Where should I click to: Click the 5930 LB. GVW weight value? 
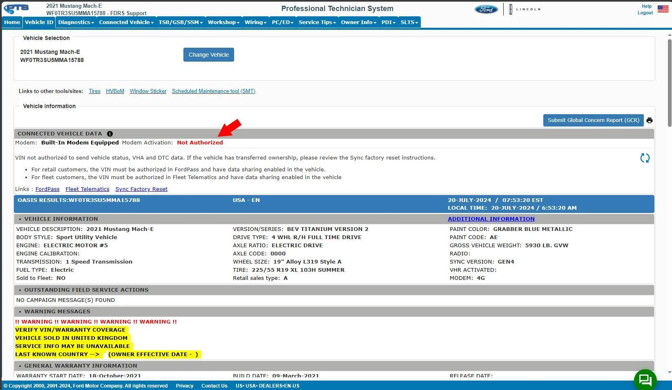click(547, 246)
